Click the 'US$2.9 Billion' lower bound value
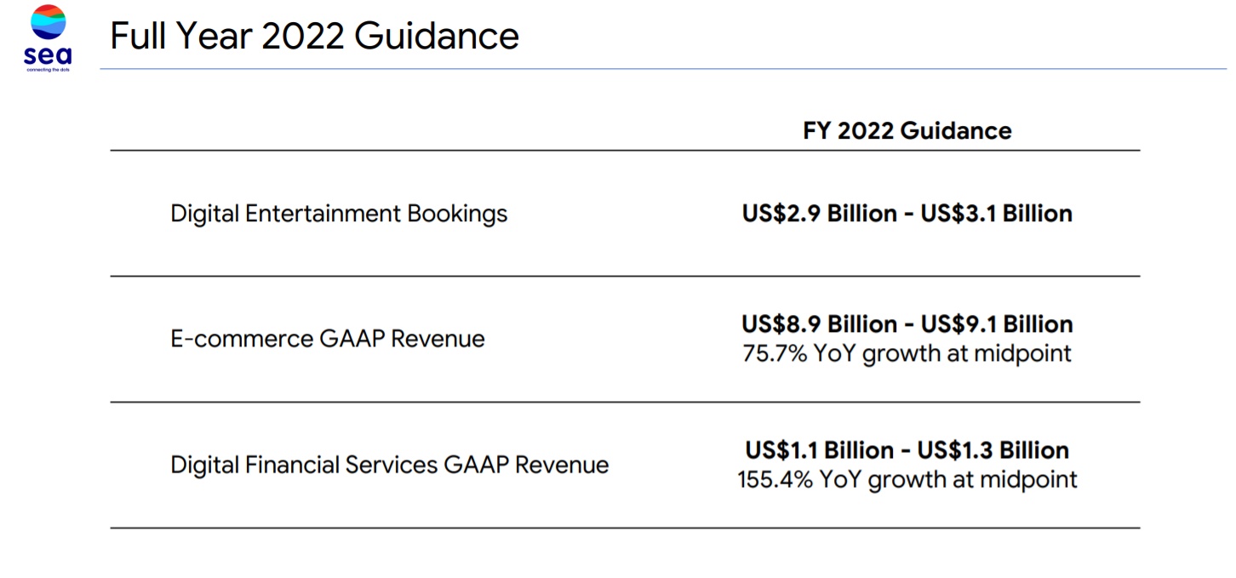1236x578 pixels. coord(819,213)
